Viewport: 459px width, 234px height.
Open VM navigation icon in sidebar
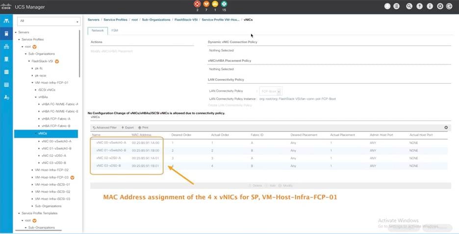click(x=6, y=72)
